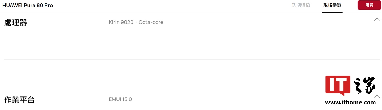
Task: Click the HUAWEI Pura 80 Pro title
Action: click(x=28, y=5)
